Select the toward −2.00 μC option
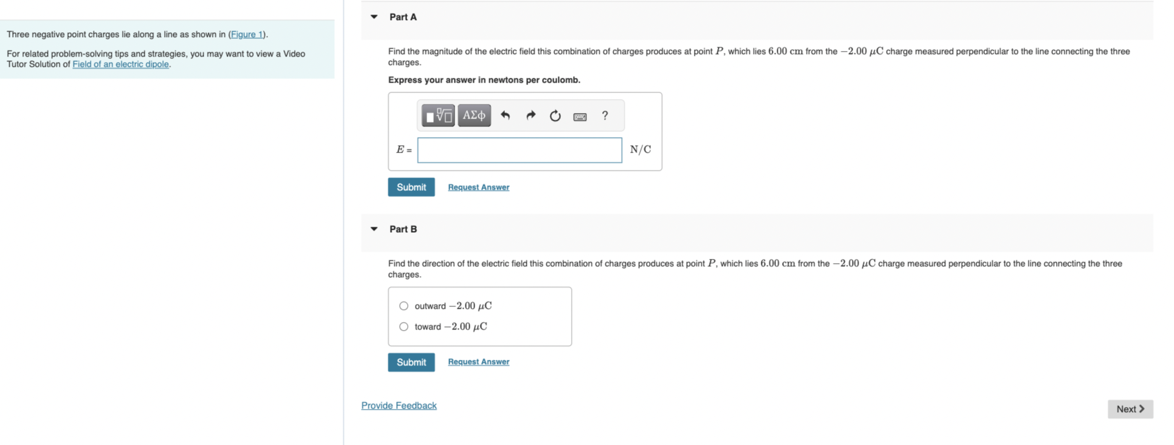Screen dimensions: 1174x445 (403, 326)
